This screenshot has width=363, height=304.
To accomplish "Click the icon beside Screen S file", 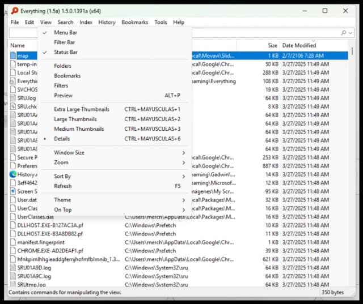I will (13, 191).
